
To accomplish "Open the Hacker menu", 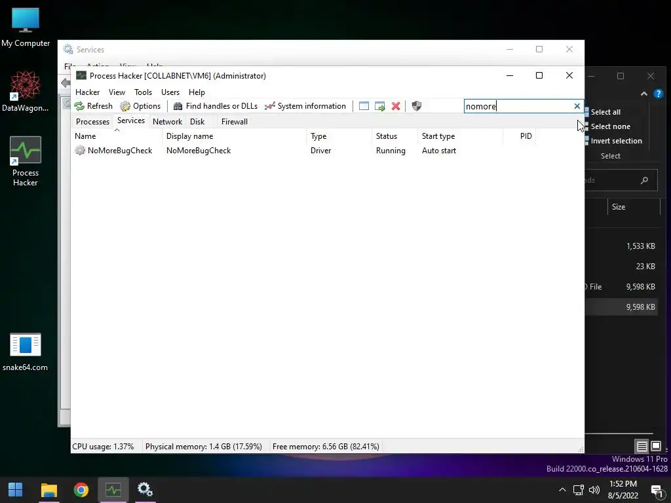I will pos(87,92).
